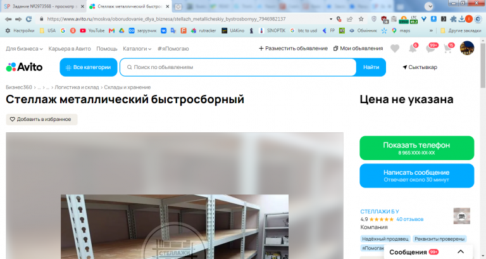The image size is (486, 259).
Task: Click Разместить объявление
Action: [293, 48]
